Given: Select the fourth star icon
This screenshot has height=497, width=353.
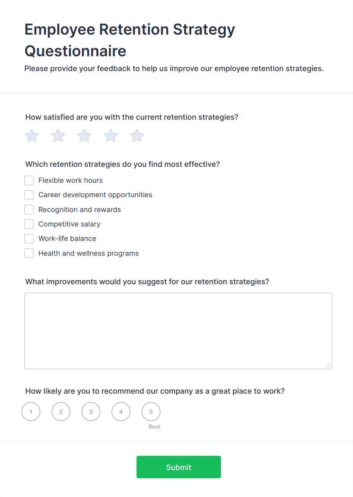Looking at the screenshot, I should coord(110,136).
